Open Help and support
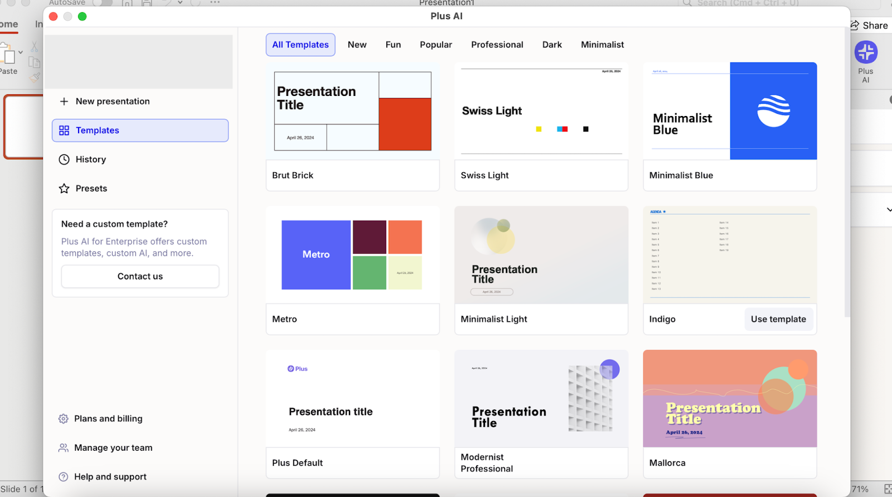The height and width of the screenshot is (497, 892). pos(110,477)
